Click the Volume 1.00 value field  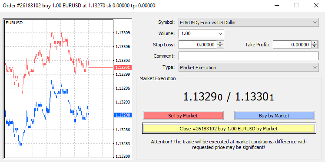click(x=198, y=33)
